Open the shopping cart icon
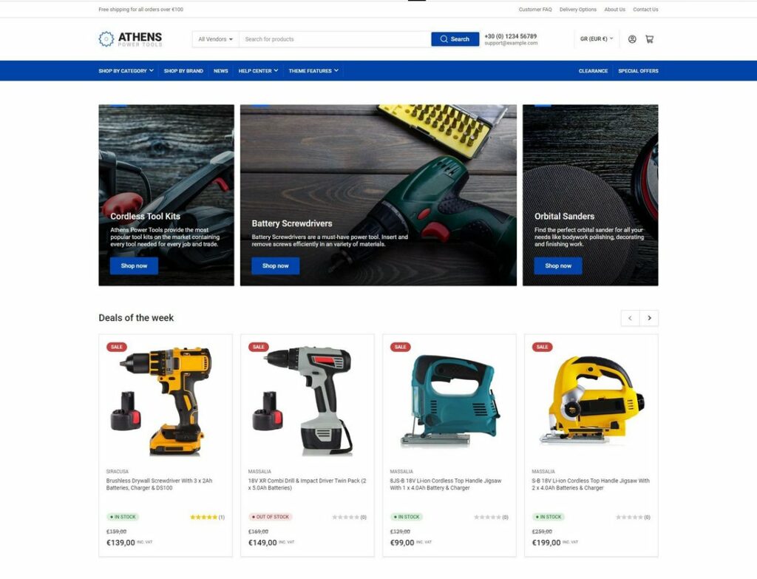This screenshot has height=579, width=757. click(x=649, y=39)
